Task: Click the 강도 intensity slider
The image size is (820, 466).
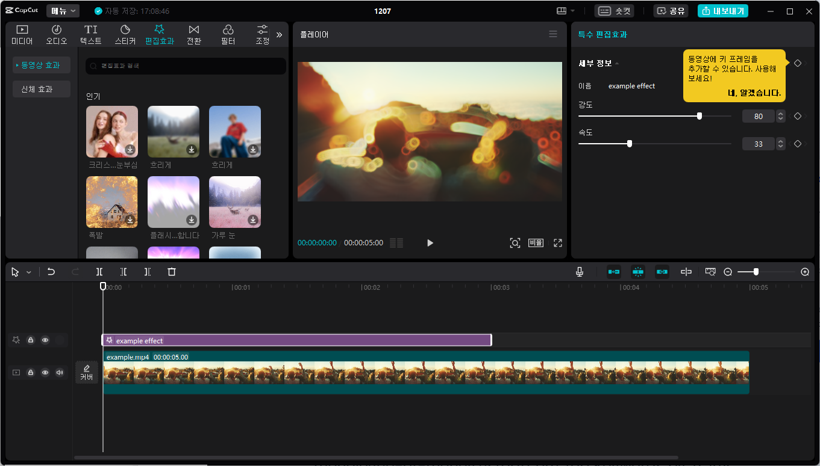Action: tap(655, 116)
